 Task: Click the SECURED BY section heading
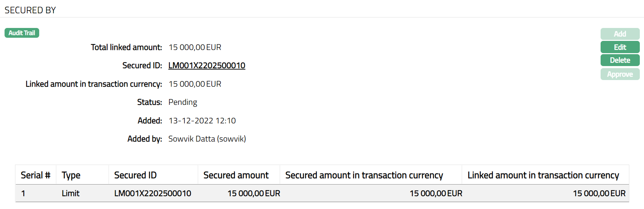point(30,10)
